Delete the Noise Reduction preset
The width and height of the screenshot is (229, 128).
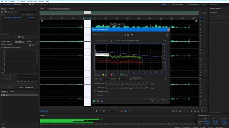tap(128, 35)
